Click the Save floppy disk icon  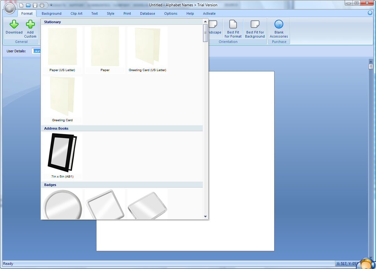pyautogui.click(x=35, y=5)
